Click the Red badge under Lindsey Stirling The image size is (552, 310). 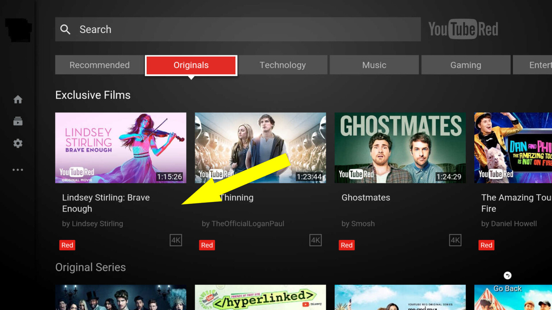[67, 245]
